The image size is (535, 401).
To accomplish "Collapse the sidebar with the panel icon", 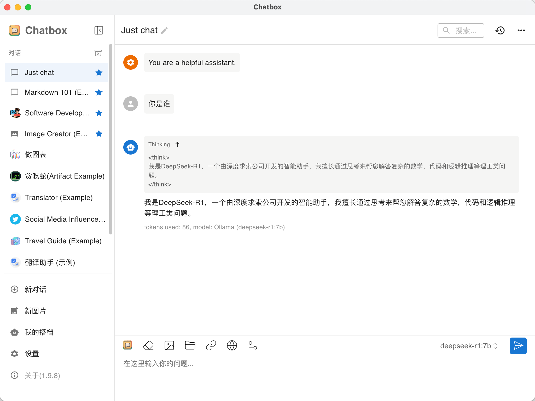I will tap(99, 30).
